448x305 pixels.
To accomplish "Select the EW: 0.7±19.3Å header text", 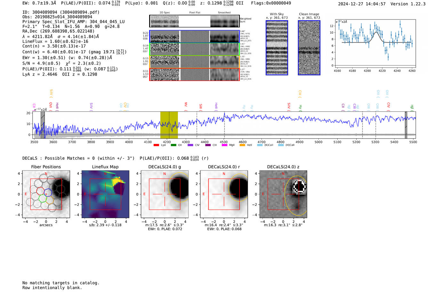I will point(39,3).
